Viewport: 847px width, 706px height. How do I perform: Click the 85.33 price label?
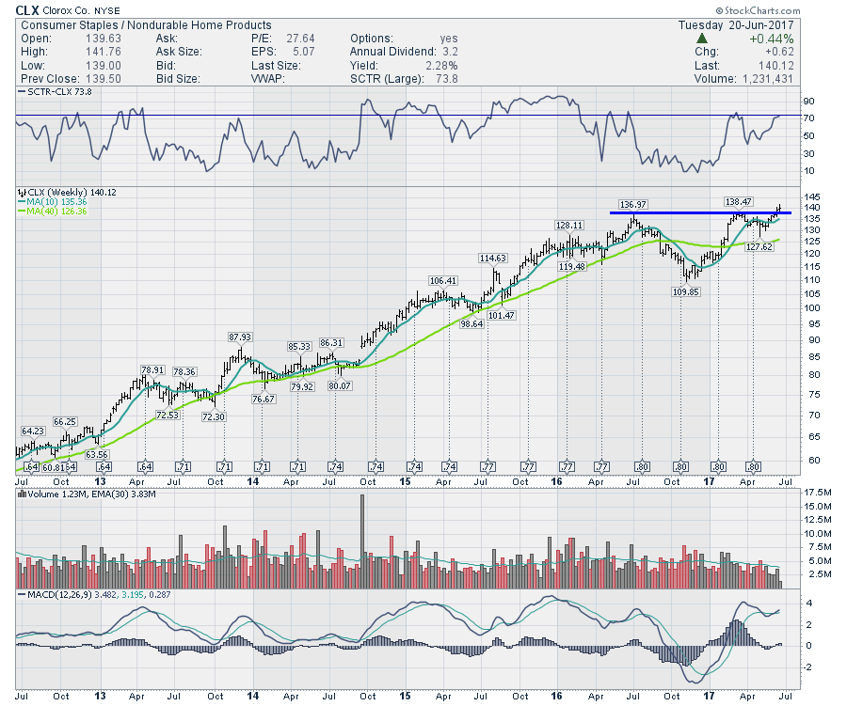pos(299,347)
